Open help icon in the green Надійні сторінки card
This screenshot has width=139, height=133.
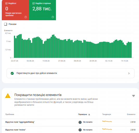[53, 17]
